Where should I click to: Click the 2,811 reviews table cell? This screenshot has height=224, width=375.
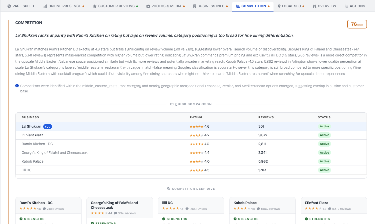point(262,144)
